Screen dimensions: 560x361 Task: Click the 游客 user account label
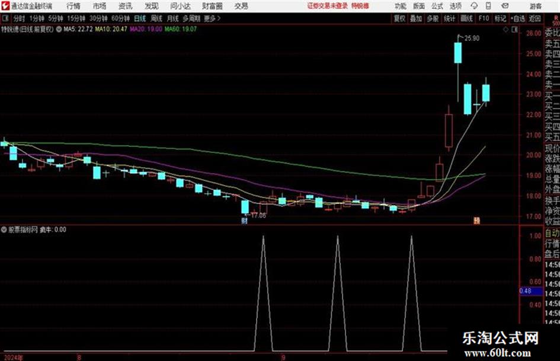(535, 6)
